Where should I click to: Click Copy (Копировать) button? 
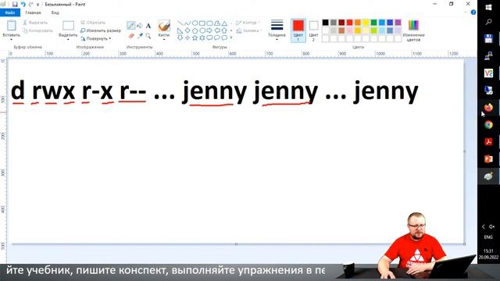[x=37, y=30]
